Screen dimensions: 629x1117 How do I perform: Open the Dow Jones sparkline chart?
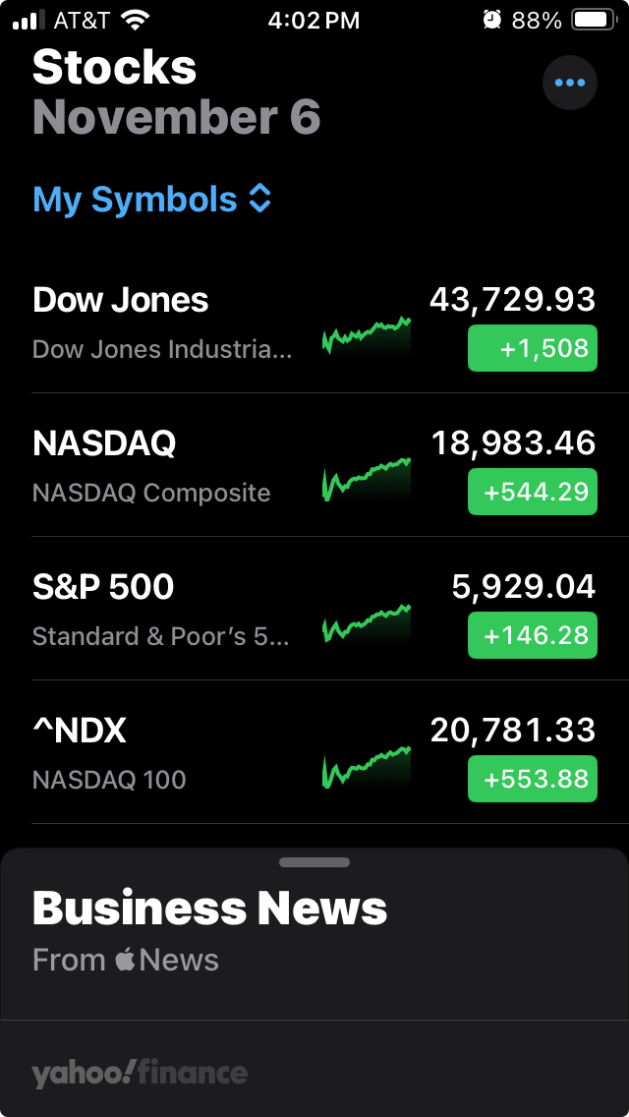pos(367,335)
